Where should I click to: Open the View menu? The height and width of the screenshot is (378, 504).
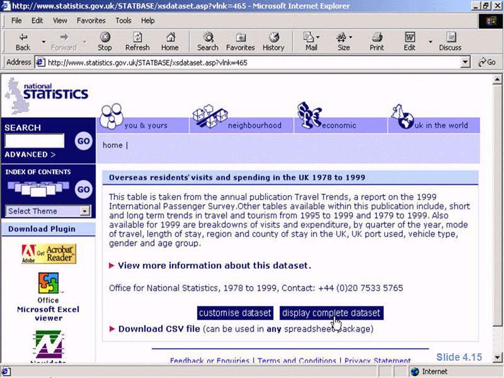pos(60,20)
